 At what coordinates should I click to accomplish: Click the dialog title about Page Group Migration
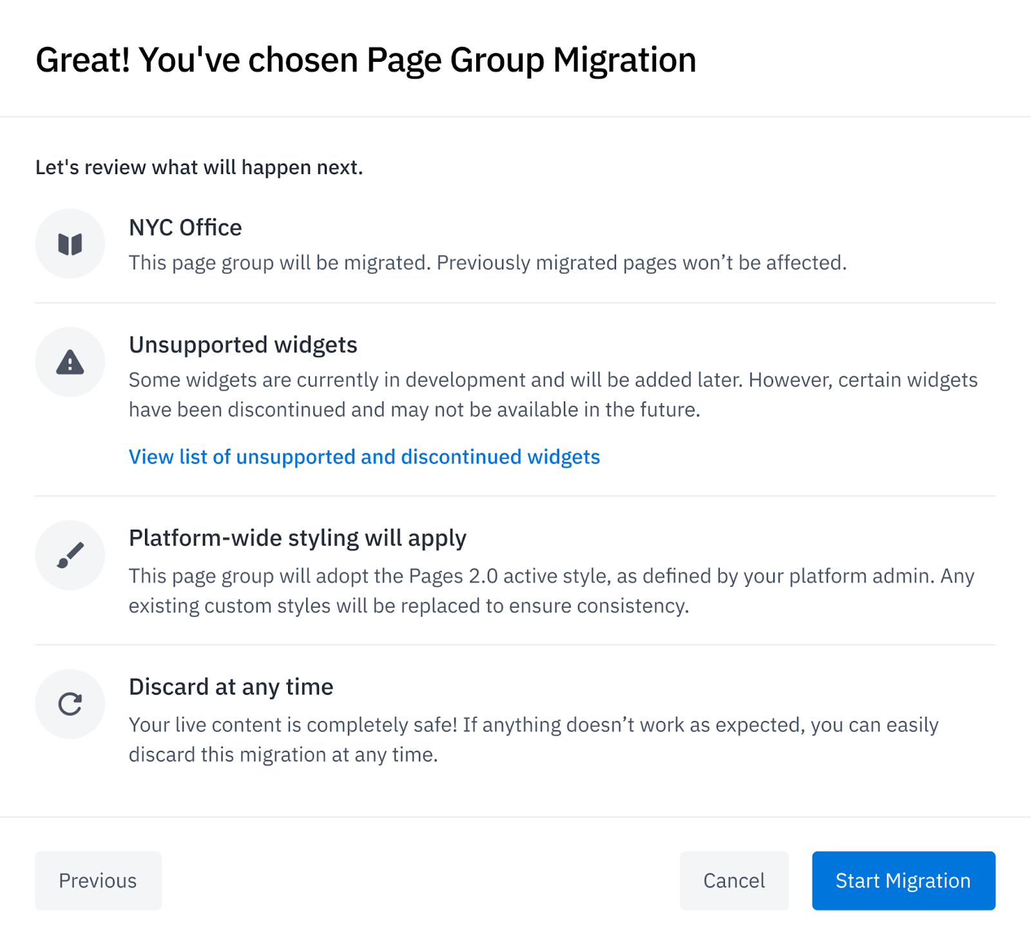point(365,60)
